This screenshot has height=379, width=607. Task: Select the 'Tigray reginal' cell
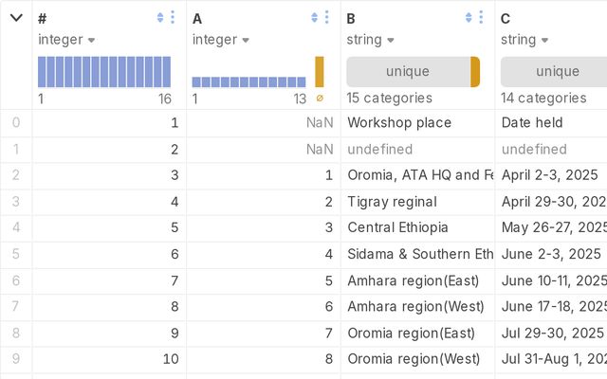pyautogui.click(x=393, y=202)
